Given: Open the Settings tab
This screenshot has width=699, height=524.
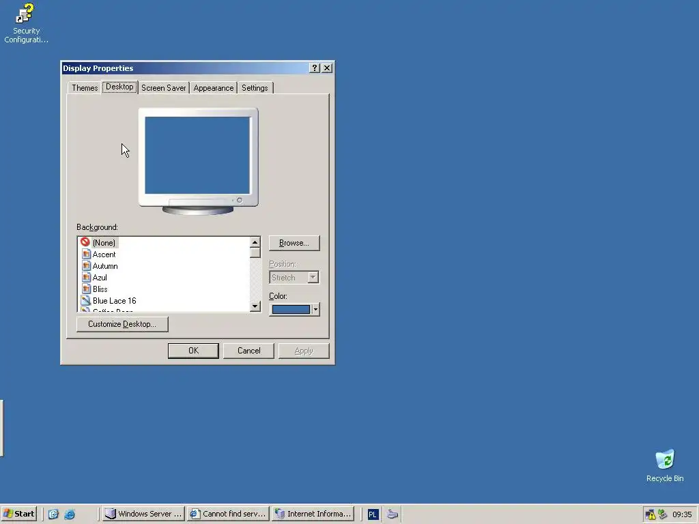Looking at the screenshot, I should (255, 88).
